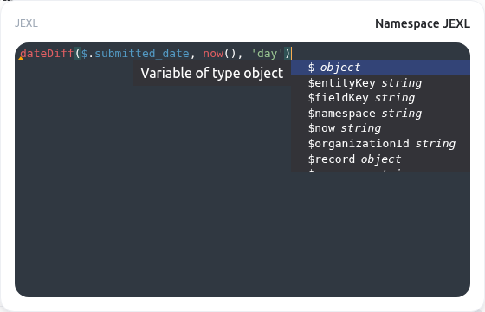This screenshot has width=485, height=312.
Task: Select $namespace string from autocomplete list
Action: point(380,114)
